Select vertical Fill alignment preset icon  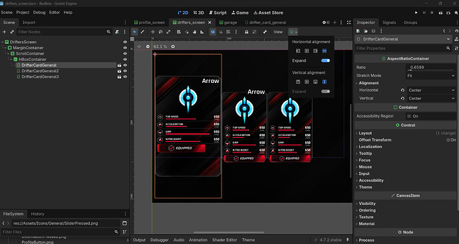[x=325, y=82]
